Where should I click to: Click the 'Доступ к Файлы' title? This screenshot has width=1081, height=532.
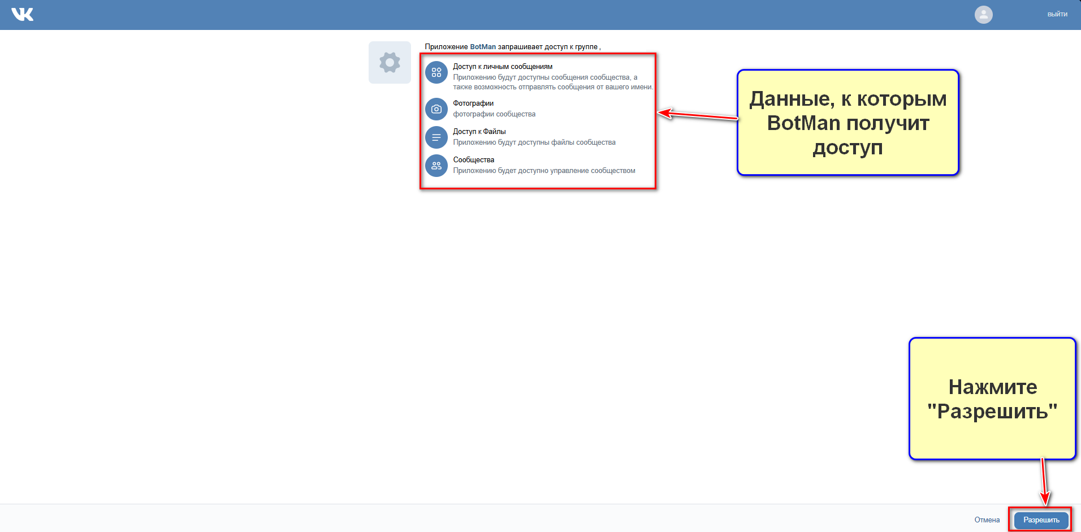[479, 132]
